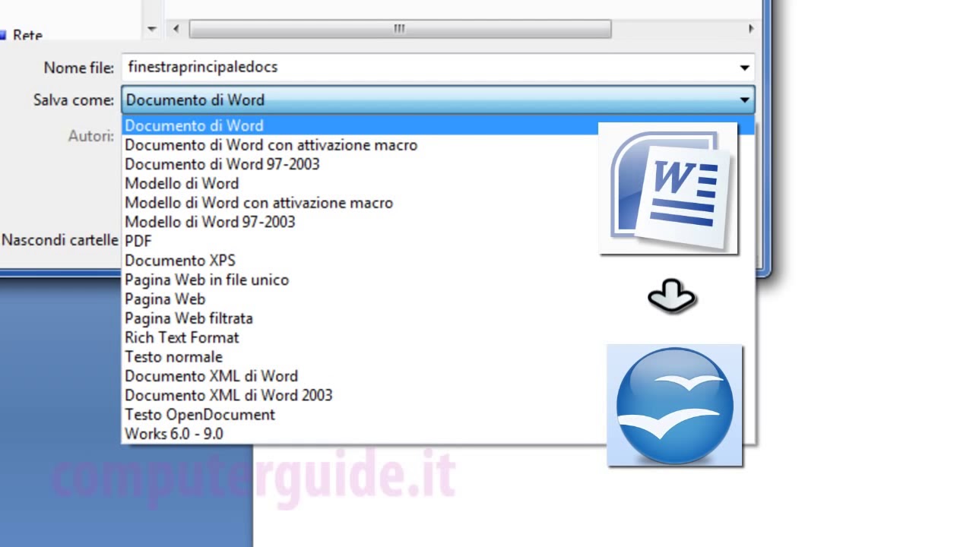Select PDF as the save format
Screen dimensions: 973x547
438,241
